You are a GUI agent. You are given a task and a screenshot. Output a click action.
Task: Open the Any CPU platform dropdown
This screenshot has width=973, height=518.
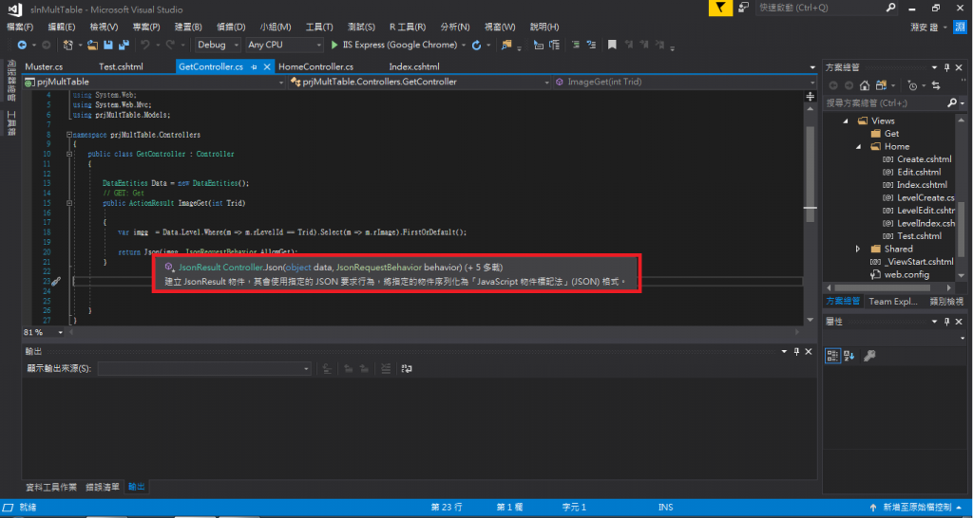tap(284, 45)
